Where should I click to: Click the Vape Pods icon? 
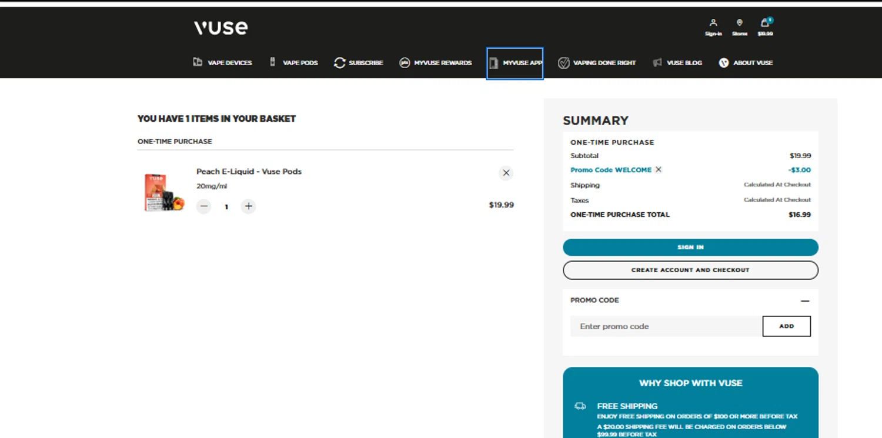coord(273,62)
